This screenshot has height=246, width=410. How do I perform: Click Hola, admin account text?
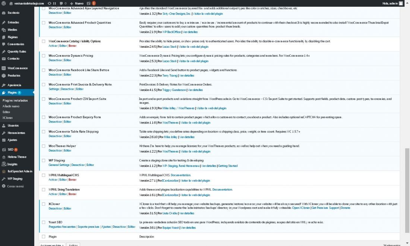pyautogui.click(x=390, y=3)
